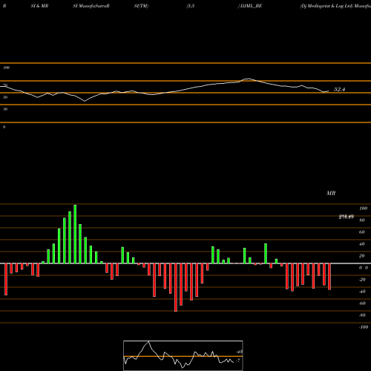Click the RSI axis label 100
The image size is (371, 371).
point(7,68)
